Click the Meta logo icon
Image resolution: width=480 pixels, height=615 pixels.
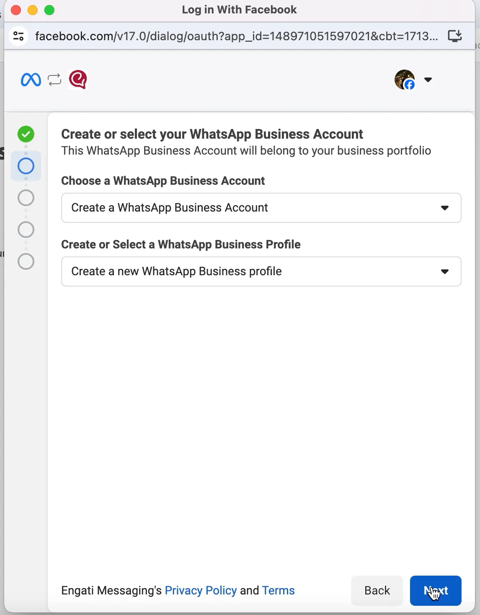31,80
